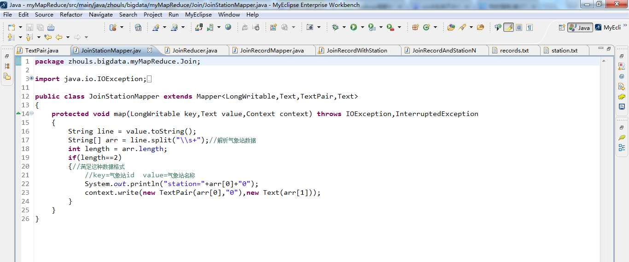Click the Back navigation yellow arrow
This screenshot has width=629, height=262.
(59, 37)
